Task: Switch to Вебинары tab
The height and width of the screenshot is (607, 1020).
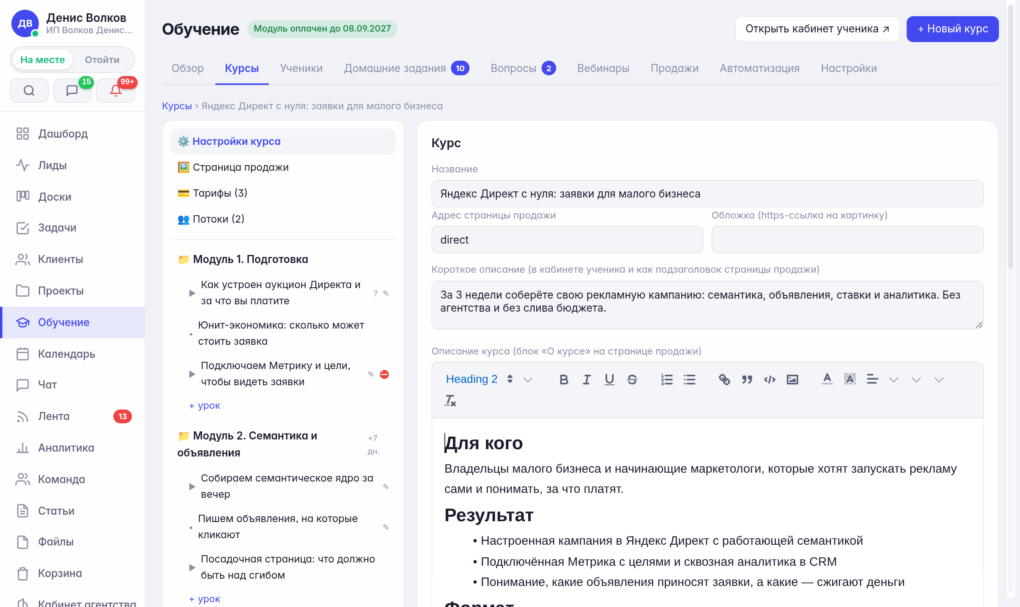Action: (x=603, y=68)
